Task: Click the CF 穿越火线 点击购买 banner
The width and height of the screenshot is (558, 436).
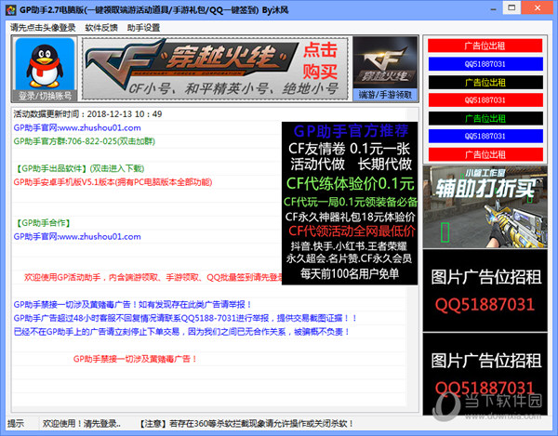Action: [x=215, y=68]
